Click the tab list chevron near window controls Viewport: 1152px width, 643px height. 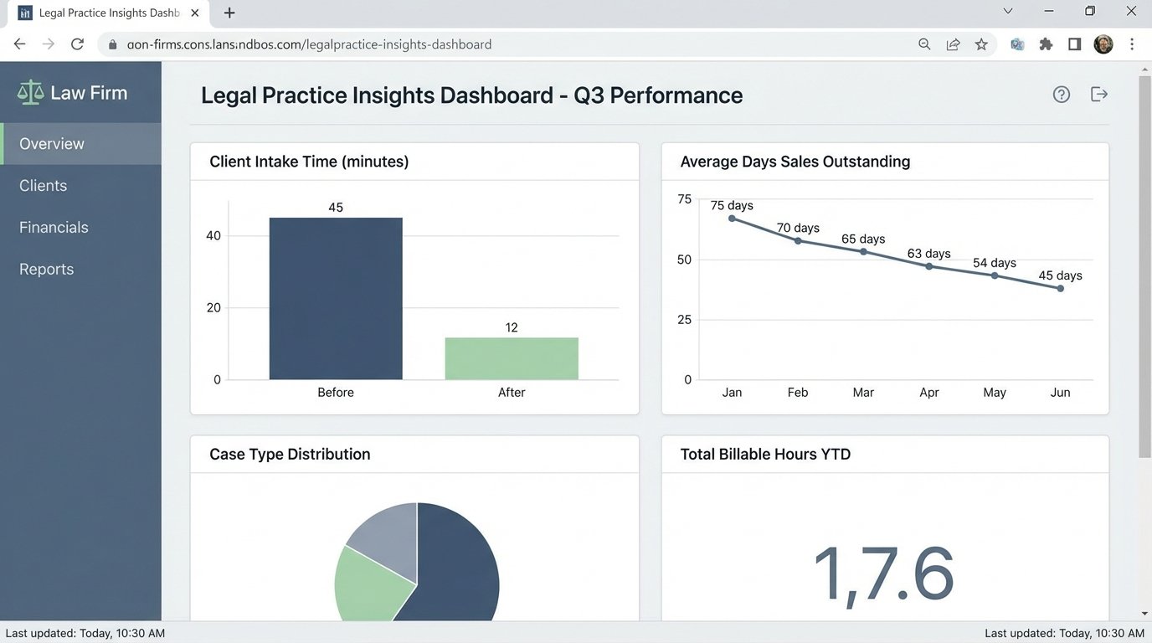pyautogui.click(x=1008, y=12)
